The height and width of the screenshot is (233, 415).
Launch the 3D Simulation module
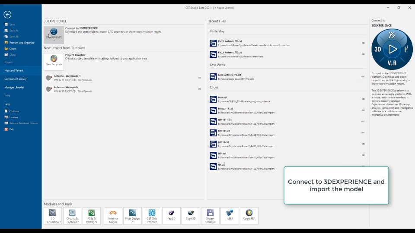pyautogui.click(x=53, y=216)
